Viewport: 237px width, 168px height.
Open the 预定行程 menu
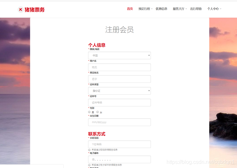coord(144,9)
